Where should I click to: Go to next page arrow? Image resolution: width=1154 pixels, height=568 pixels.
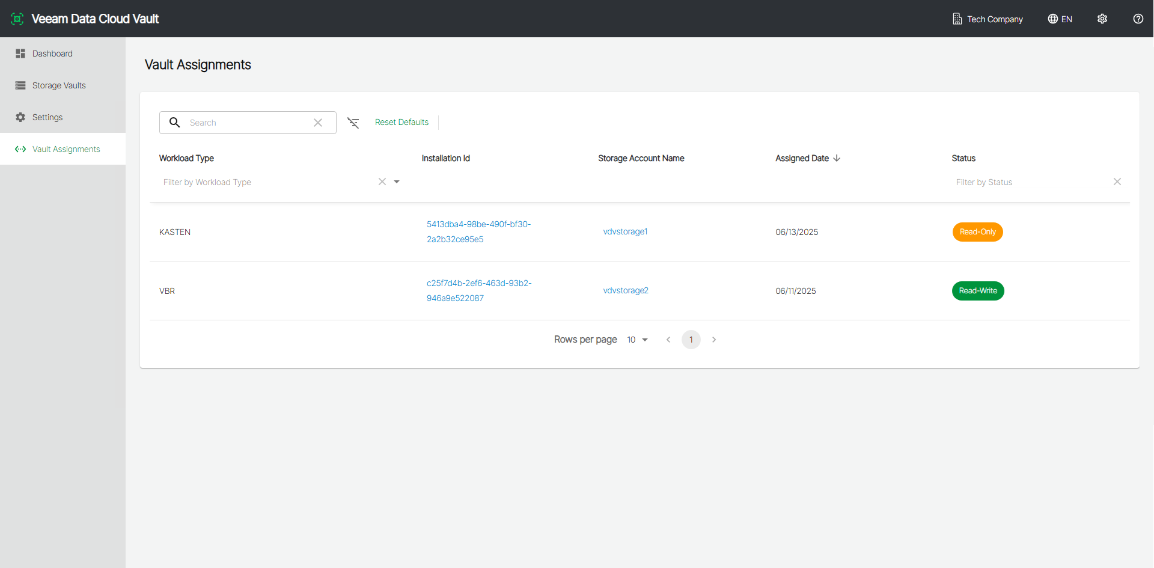pyautogui.click(x=714, y=340)
